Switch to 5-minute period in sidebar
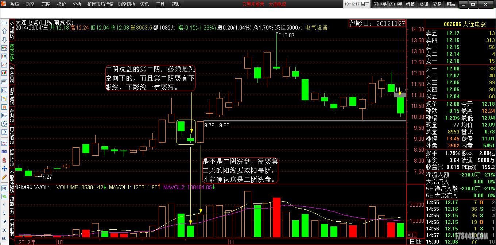The width and height of the screenshot is (496, 245). [4, 213]
